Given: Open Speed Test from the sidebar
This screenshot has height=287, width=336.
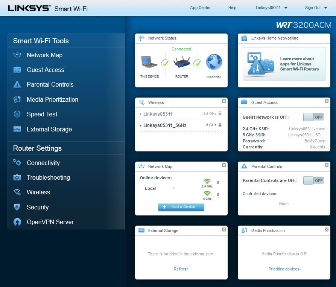Looking at the screenshot, I should [x=42, y=114].
